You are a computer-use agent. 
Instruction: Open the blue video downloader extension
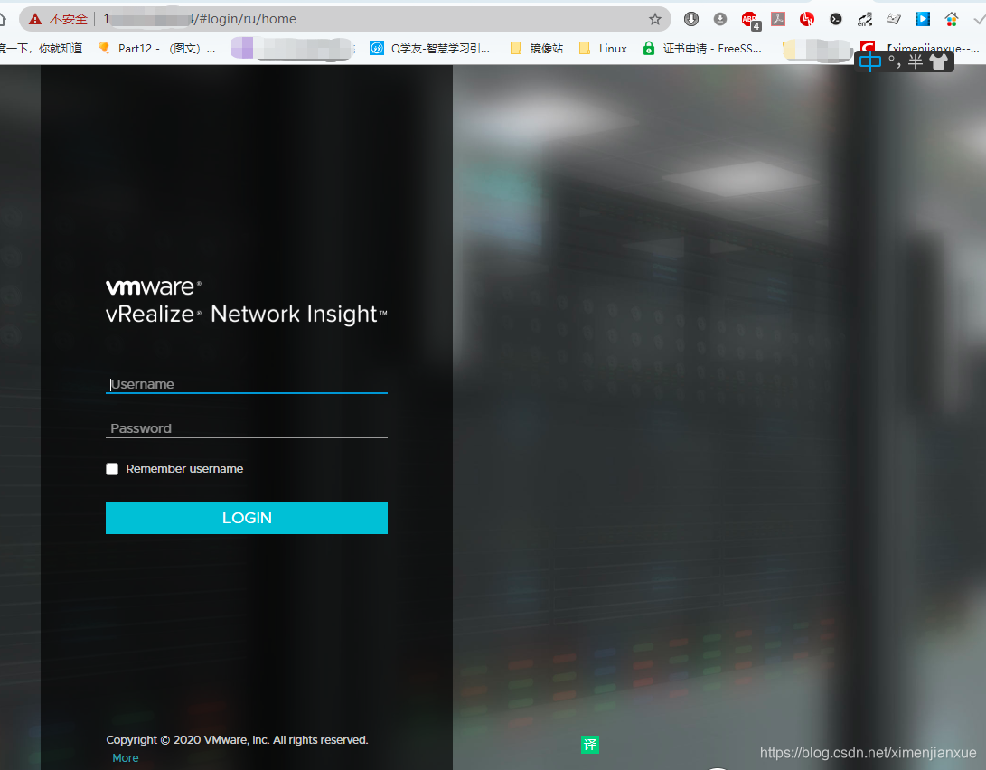[925, 18]
